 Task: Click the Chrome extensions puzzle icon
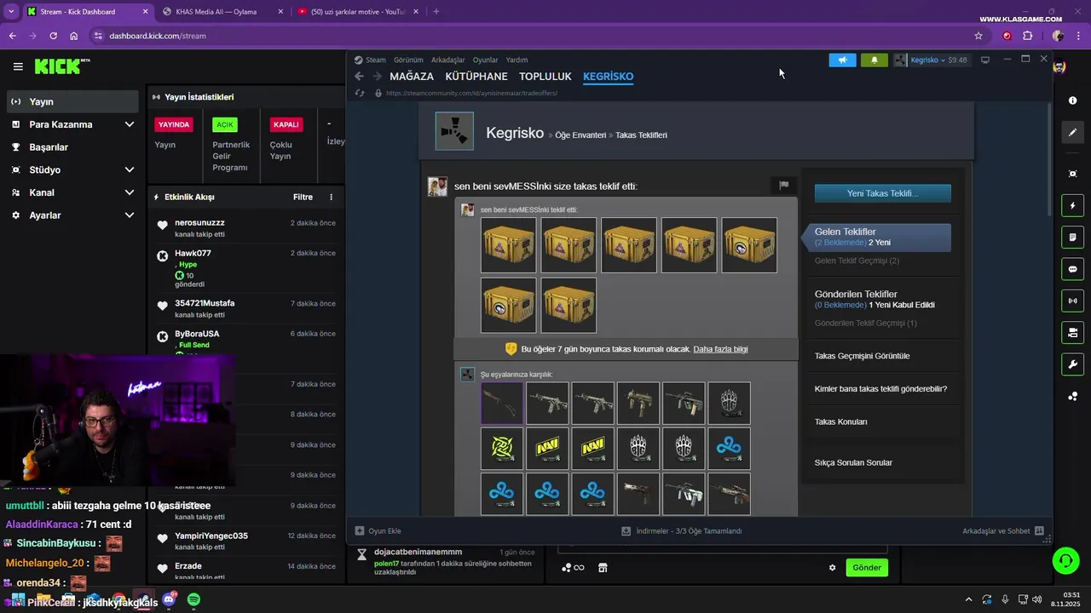(x=1027, y=36)
